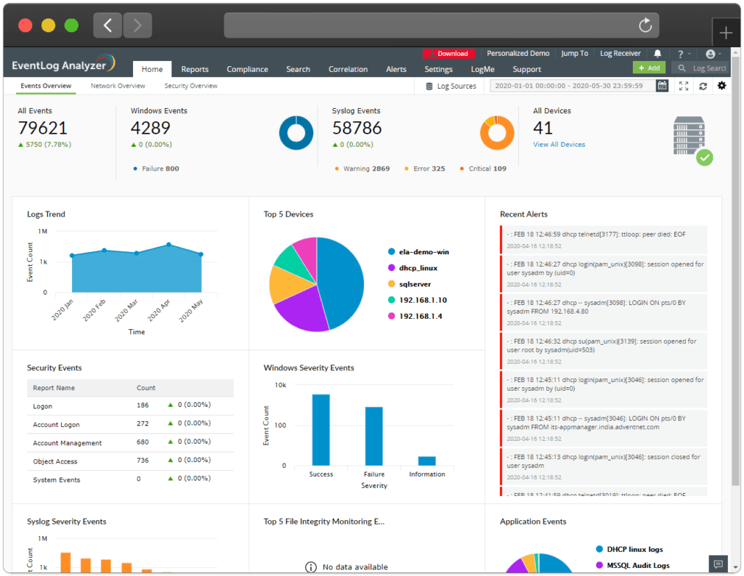Open the chat widget icon
This screenshot has width=744, height=576.
pyautogui.click(x=719, y=564)
